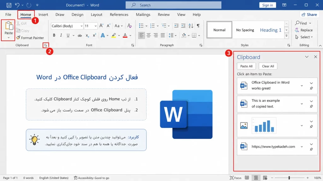Open the font name dropdown Calibri (Body)
Image resolution: width=323 pixels, height=181 pixels.
tap(82, 26)
